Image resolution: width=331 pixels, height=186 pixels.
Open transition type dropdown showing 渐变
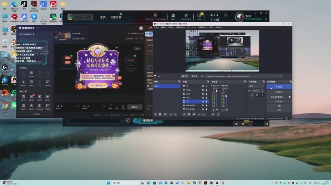(x=256, y=86)
